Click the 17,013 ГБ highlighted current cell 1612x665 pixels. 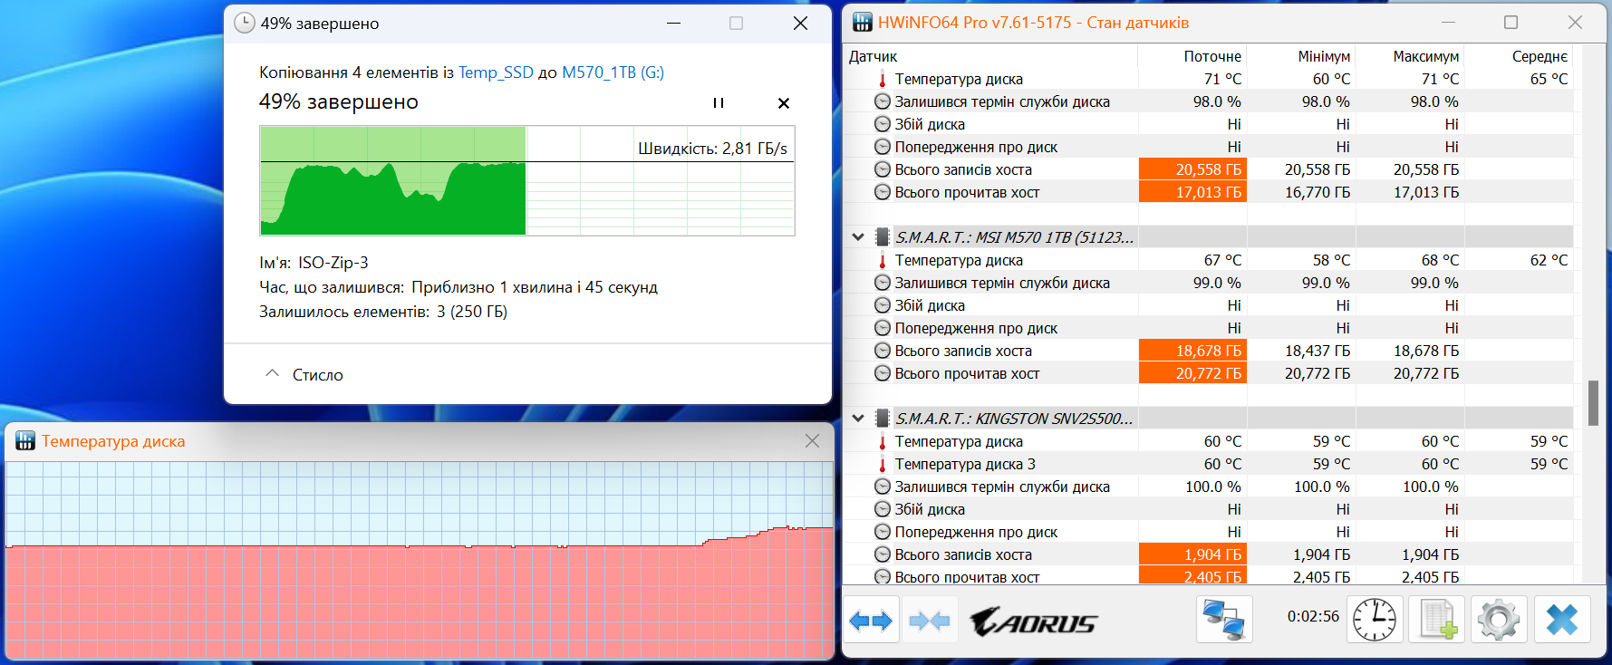click(1192, 192)
